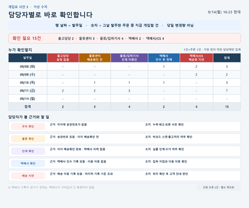The height and width of the screenshot is (208, 249).
Task: Click the '당일 변경량 아님' note
Action: coord(180,25)
